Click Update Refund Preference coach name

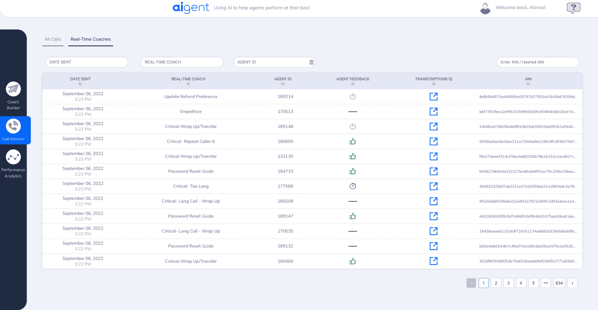(x=191, y=97)
